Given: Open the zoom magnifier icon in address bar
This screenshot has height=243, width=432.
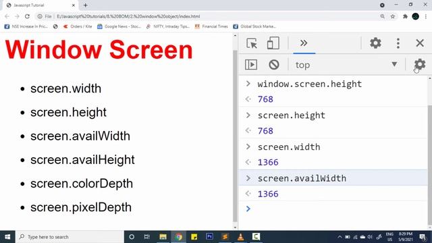Looking at the screenshot, I should pos(383,16).
